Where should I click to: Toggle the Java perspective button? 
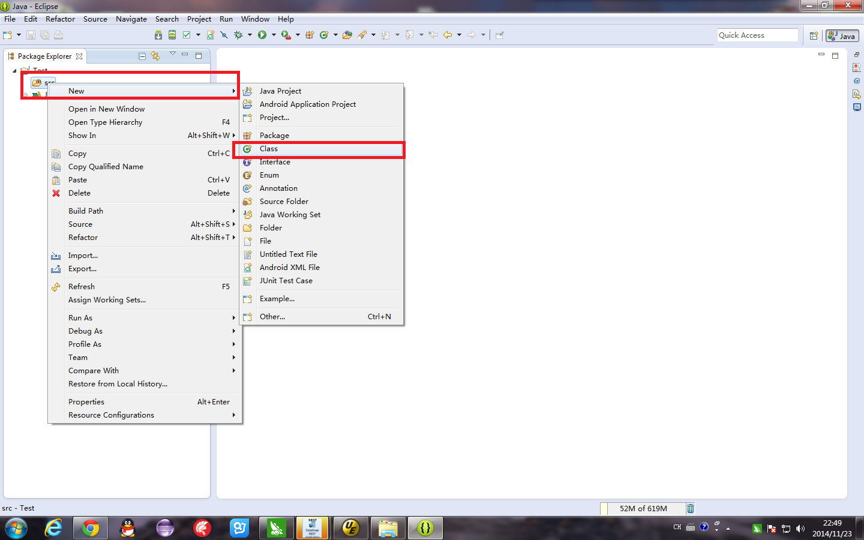pyautogui.click(x=842, y=36)
